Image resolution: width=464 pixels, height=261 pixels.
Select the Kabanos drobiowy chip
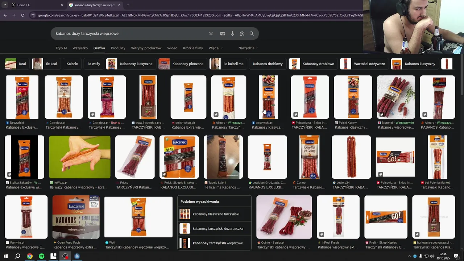point(268,64)
